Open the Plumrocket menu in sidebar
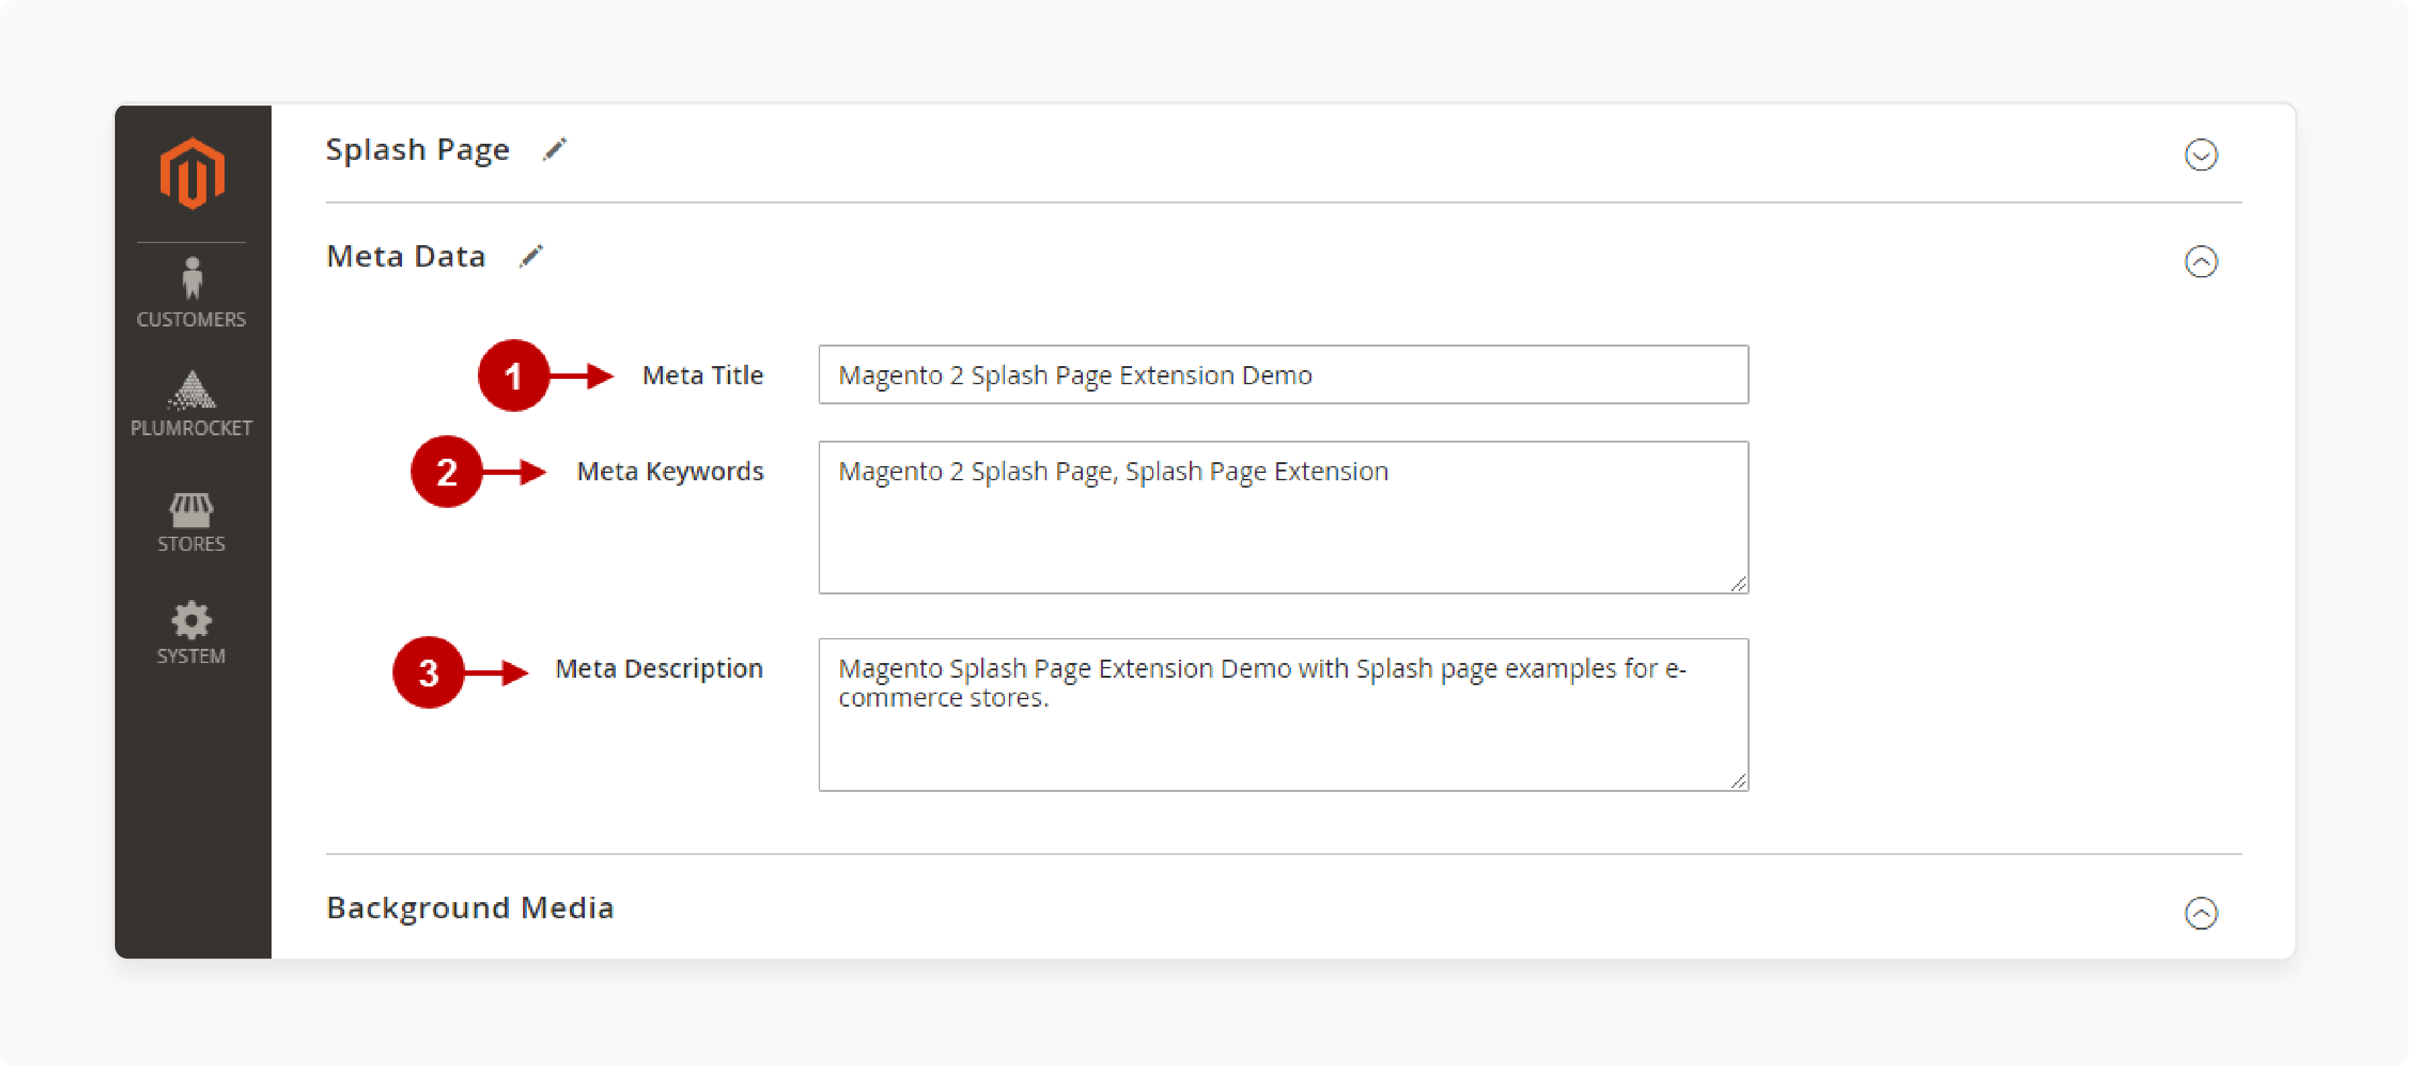Viewport: 2409px width, 1066px height. (x=192, y=404)
